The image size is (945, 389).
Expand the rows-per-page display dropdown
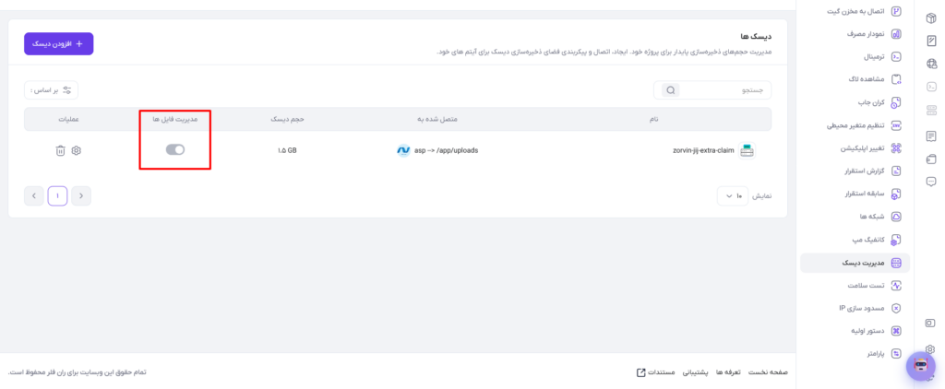point(732,196)
